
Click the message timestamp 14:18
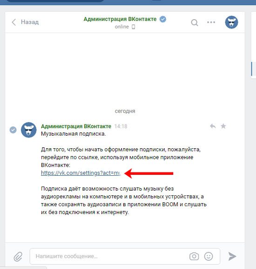click(121, 126)
